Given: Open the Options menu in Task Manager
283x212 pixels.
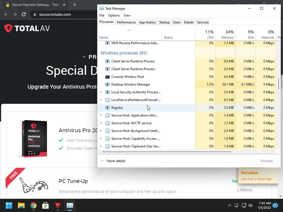Looking at the screenshot, I should 114,15.
